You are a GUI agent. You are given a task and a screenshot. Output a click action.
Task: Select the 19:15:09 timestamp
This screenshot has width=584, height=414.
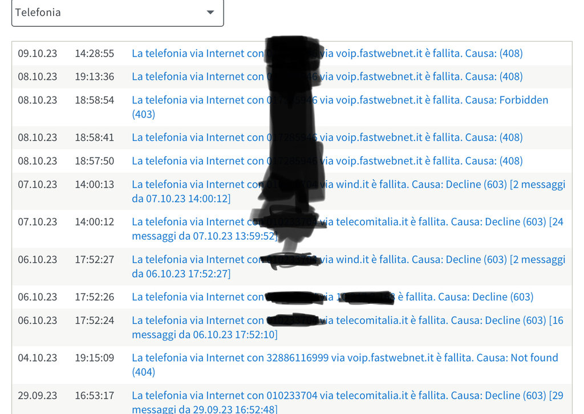95,358
